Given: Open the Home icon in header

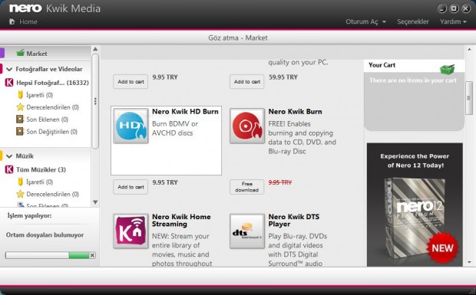Looking at the screenshot, I should coord(12,21).
